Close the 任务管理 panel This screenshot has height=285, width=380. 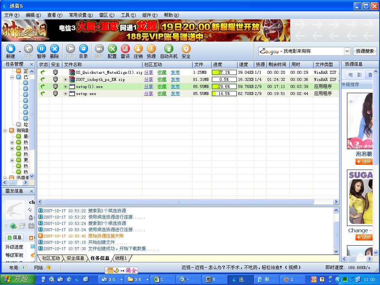32,64
